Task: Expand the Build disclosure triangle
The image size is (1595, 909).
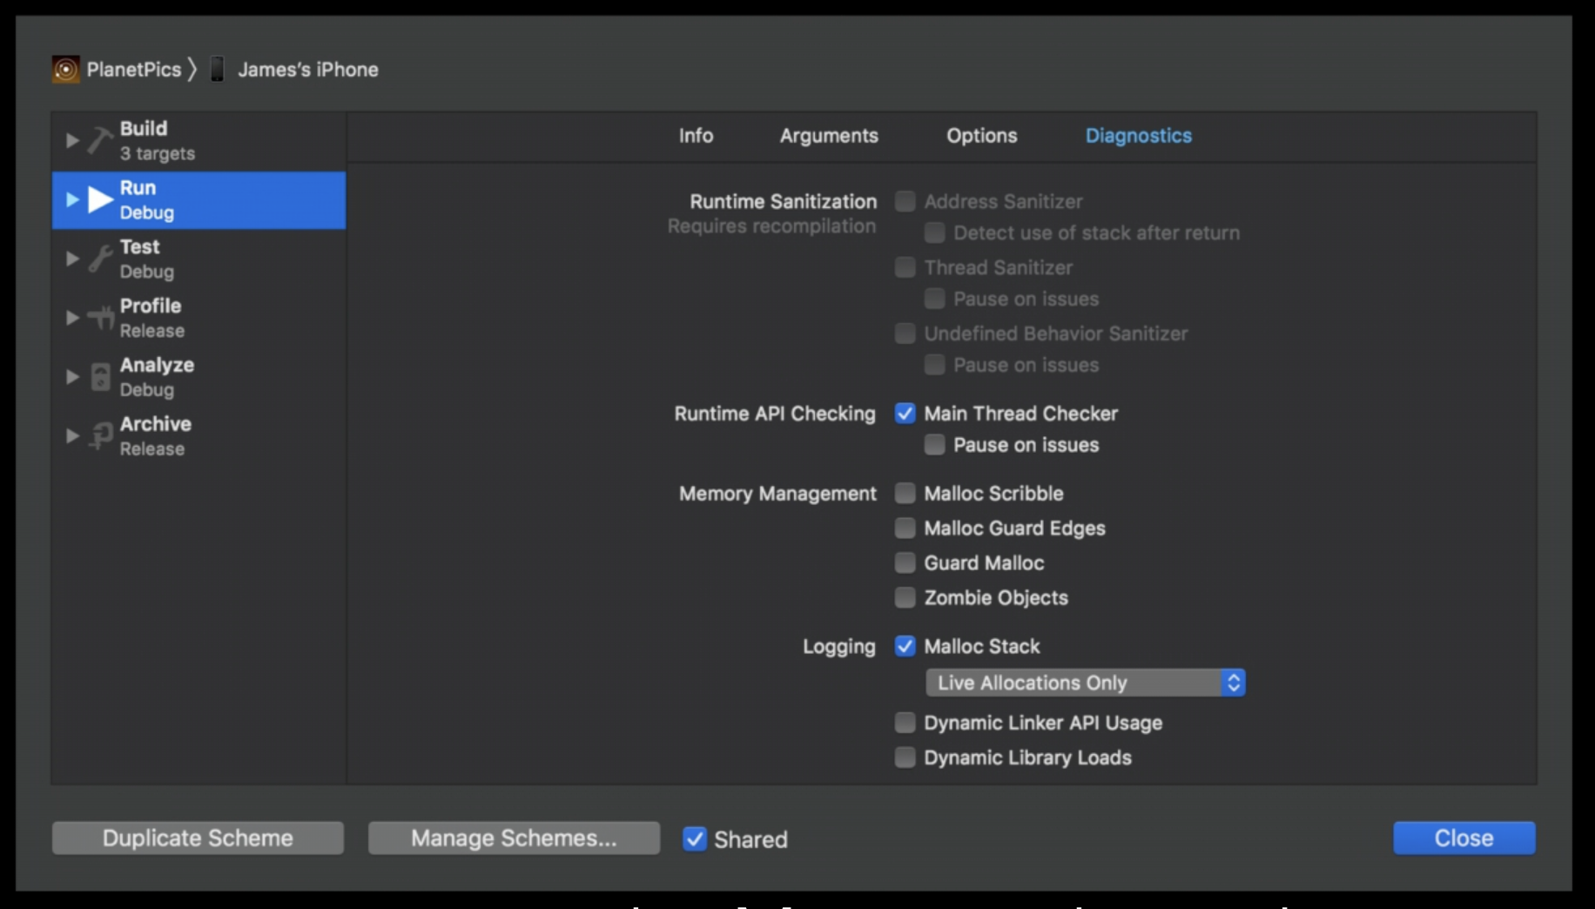Action: 72,140
